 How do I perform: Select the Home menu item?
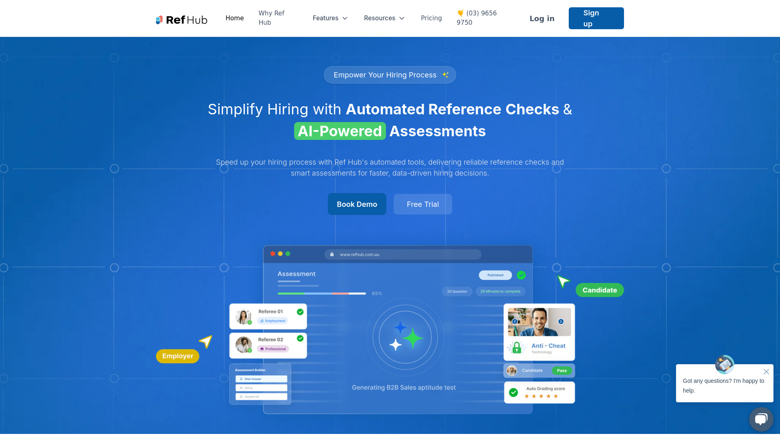coord(235,18)
